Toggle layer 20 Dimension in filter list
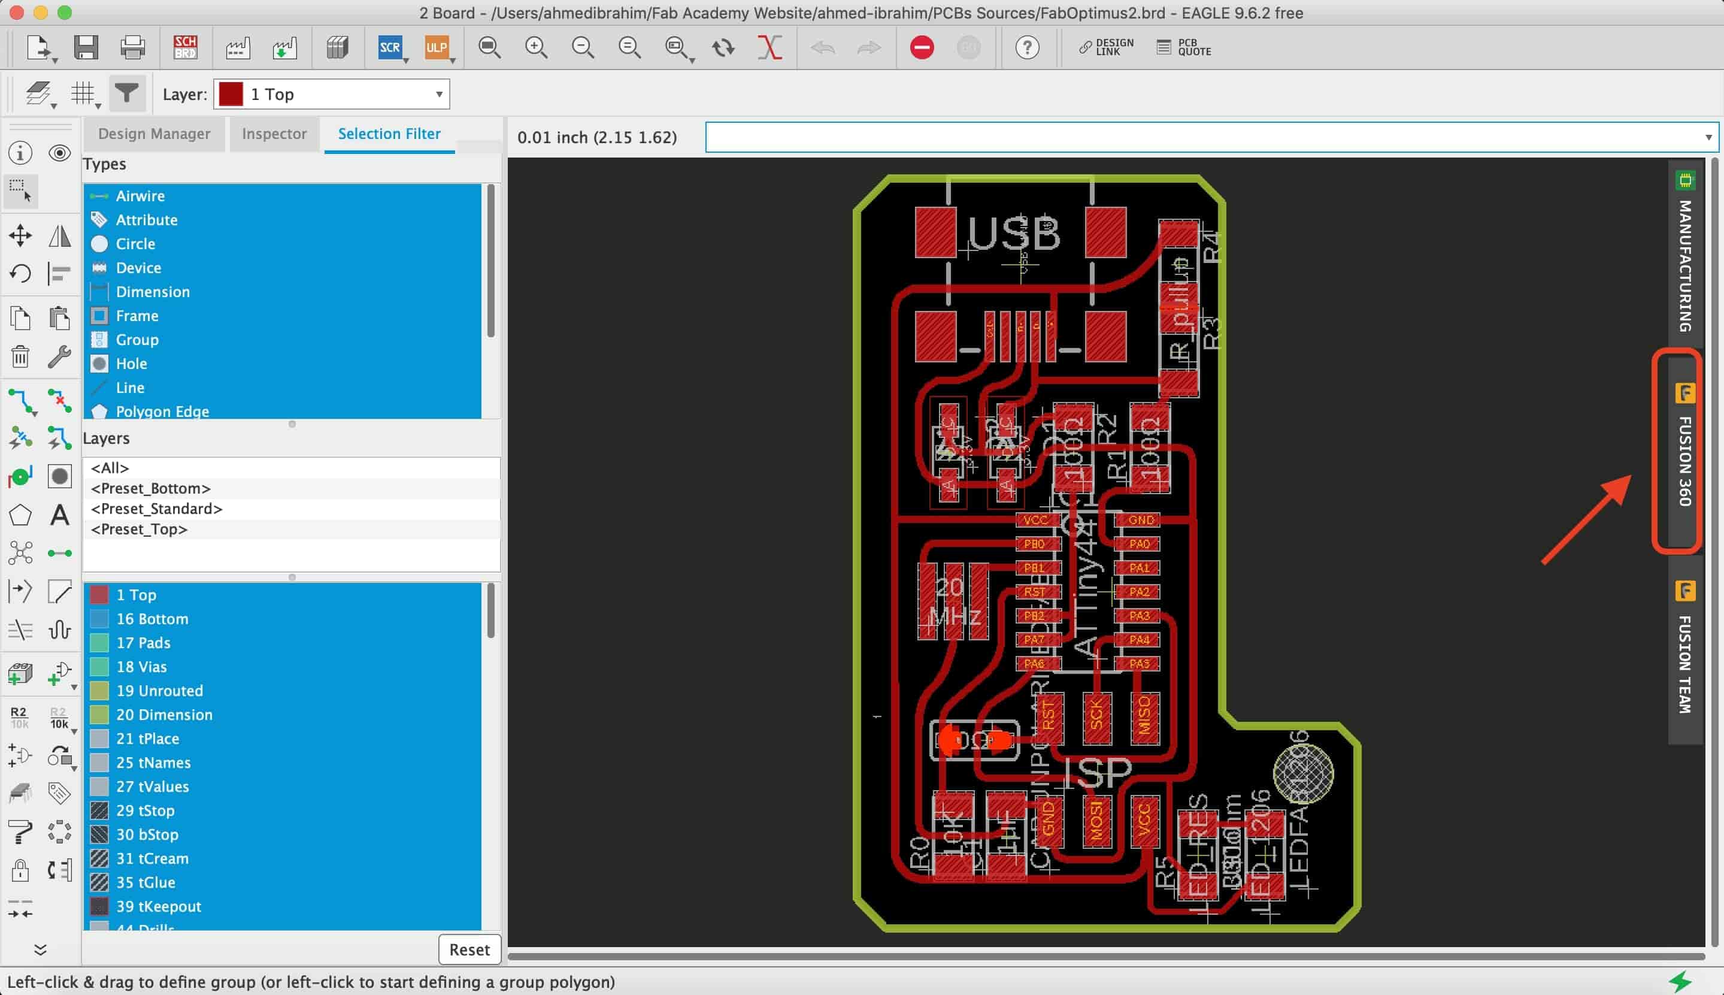Image resolution: width=1724 pixels, height=995 pixels. pos(282,714)
